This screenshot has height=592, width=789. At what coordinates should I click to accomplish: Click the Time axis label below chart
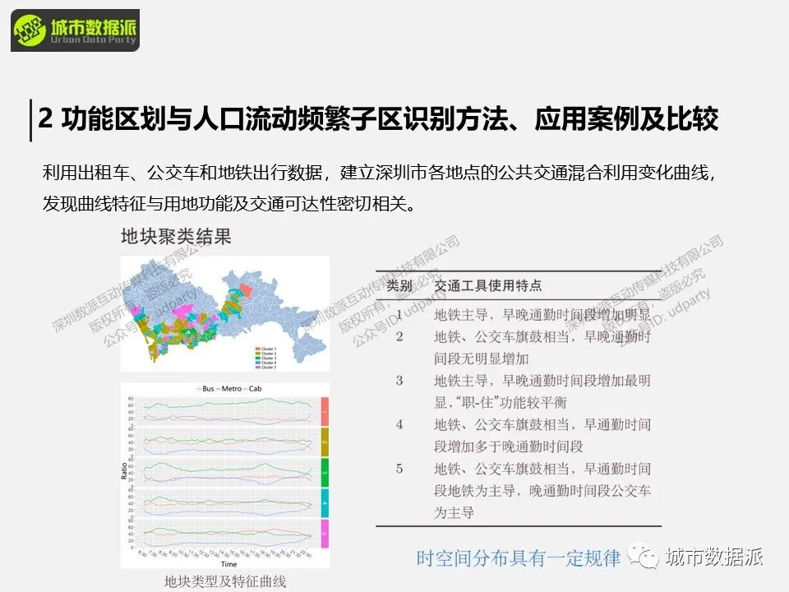(228, 564)
